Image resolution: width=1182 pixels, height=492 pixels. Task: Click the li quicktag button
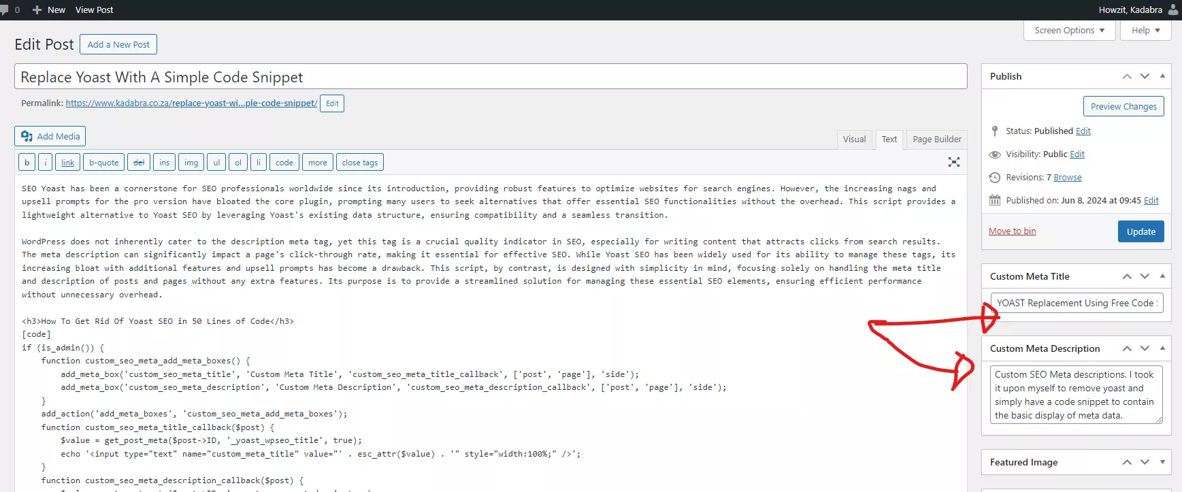pyautogui.click(x=259, y=163)
